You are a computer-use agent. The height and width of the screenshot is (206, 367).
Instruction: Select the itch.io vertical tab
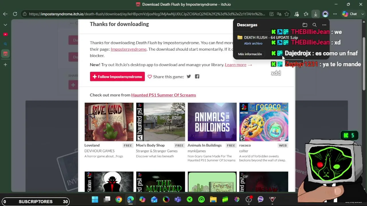5,54
